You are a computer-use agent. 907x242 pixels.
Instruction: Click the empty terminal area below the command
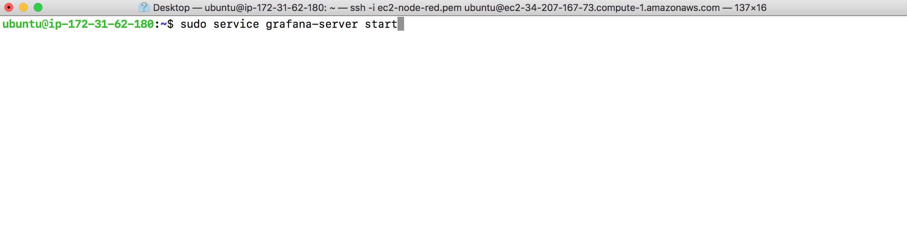coord(453,135)
